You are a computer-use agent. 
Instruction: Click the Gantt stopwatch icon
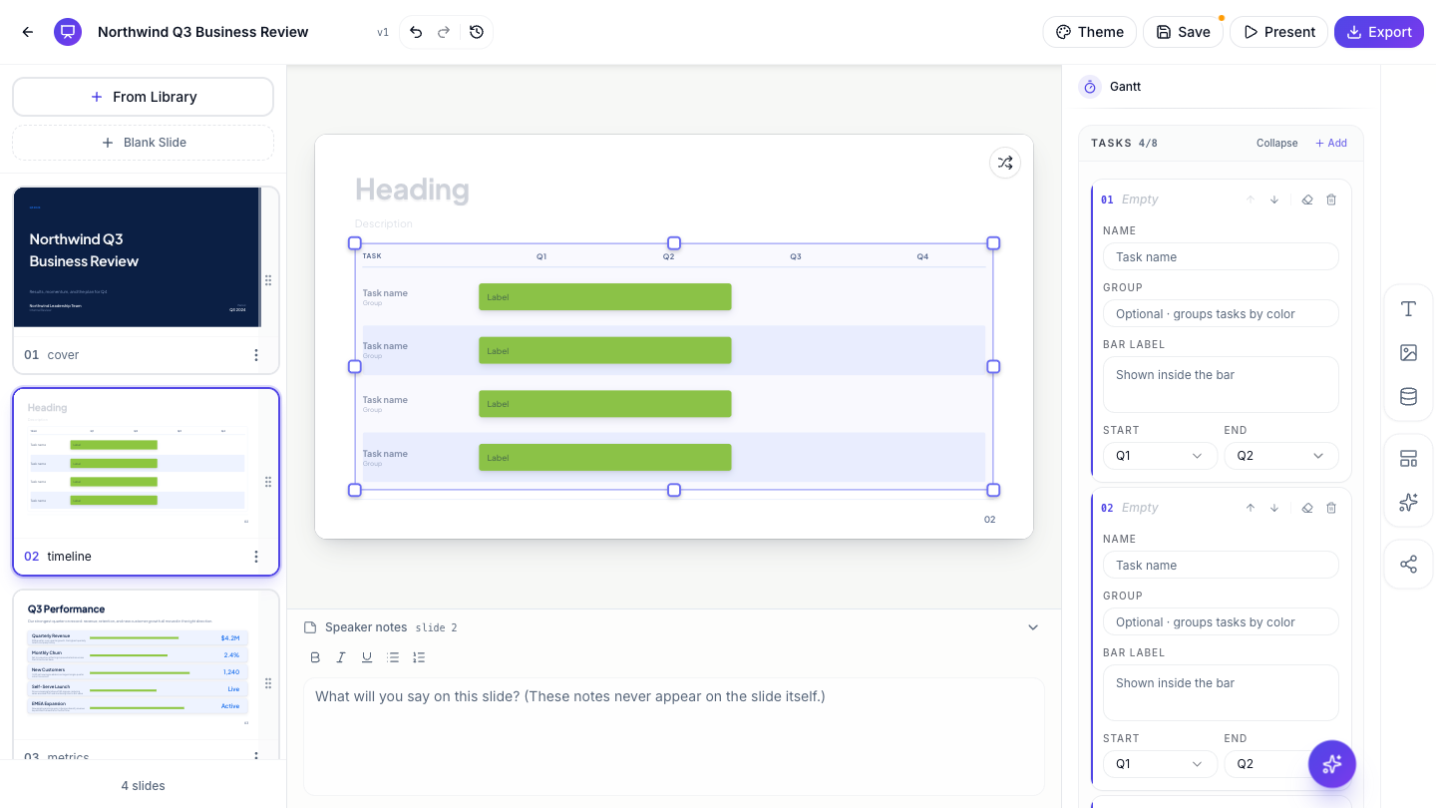point(1090,87)
